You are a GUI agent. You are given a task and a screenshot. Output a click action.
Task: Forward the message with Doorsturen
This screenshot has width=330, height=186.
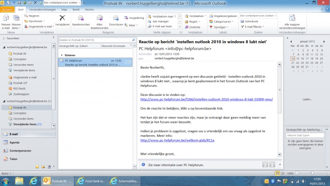tap(116, 21)
